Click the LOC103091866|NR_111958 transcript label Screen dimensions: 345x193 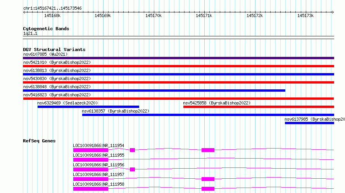[x=98, y=184]
